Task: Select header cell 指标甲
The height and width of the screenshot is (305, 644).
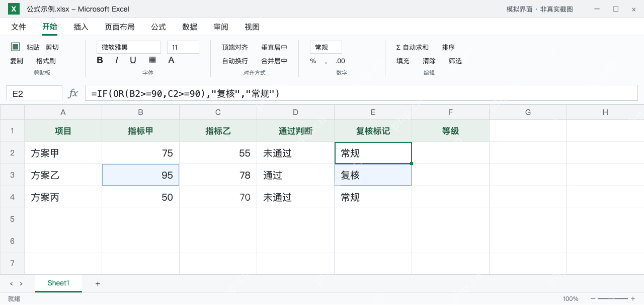Action: [x=141, y=131]
